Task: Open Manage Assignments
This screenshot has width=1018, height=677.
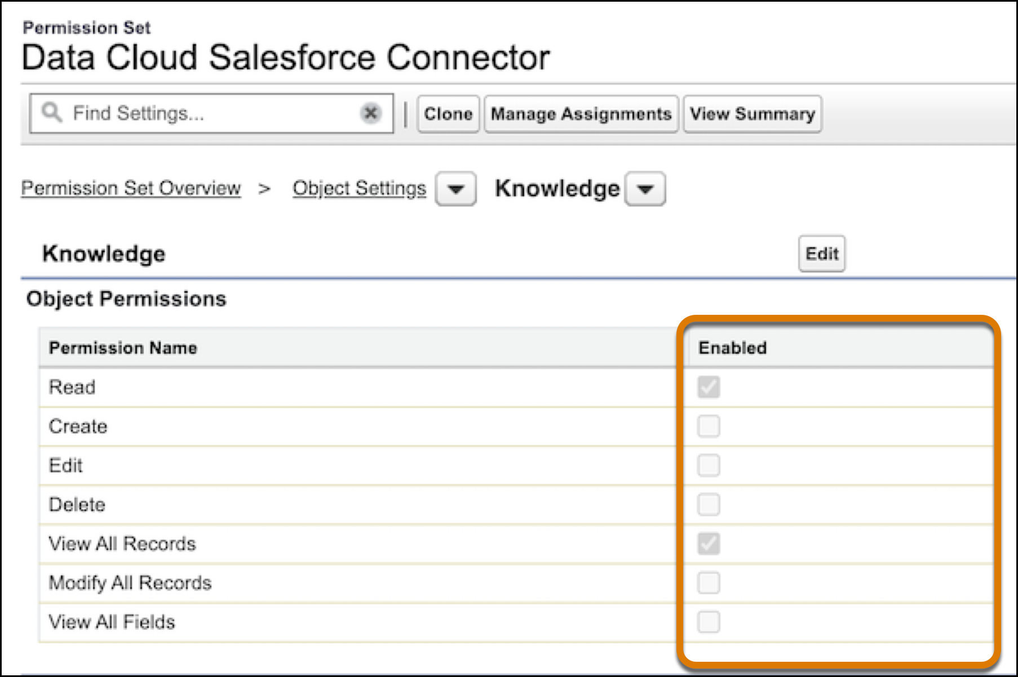Action: tap(581, 114)
